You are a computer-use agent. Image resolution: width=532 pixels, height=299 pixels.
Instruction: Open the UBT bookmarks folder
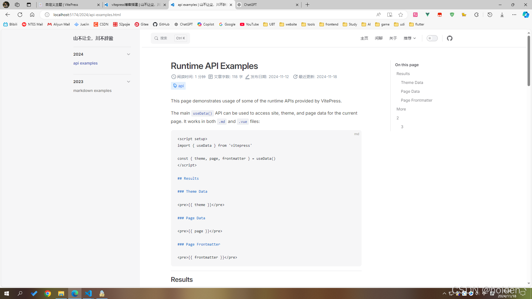(x=269, y=24)
